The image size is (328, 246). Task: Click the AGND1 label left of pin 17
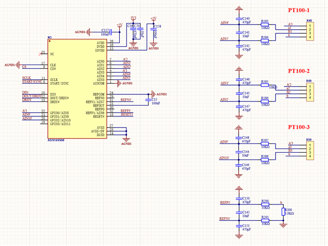click(10, 65)
